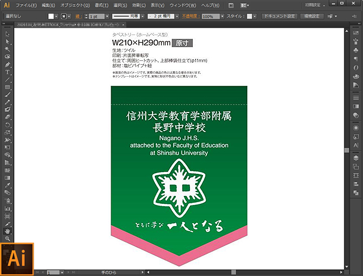Select the Line Segment tool
Viewport: 363px width, 276px height.
(7, 80)
